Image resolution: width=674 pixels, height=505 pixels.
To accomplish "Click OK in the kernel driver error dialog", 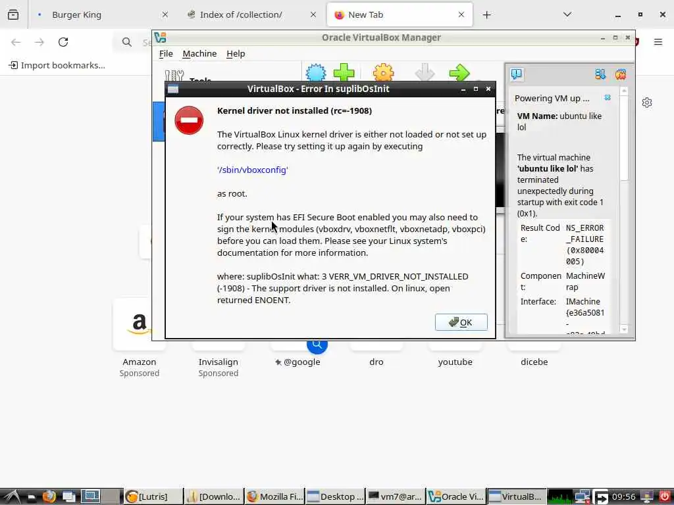I will (x=461, y=322).
